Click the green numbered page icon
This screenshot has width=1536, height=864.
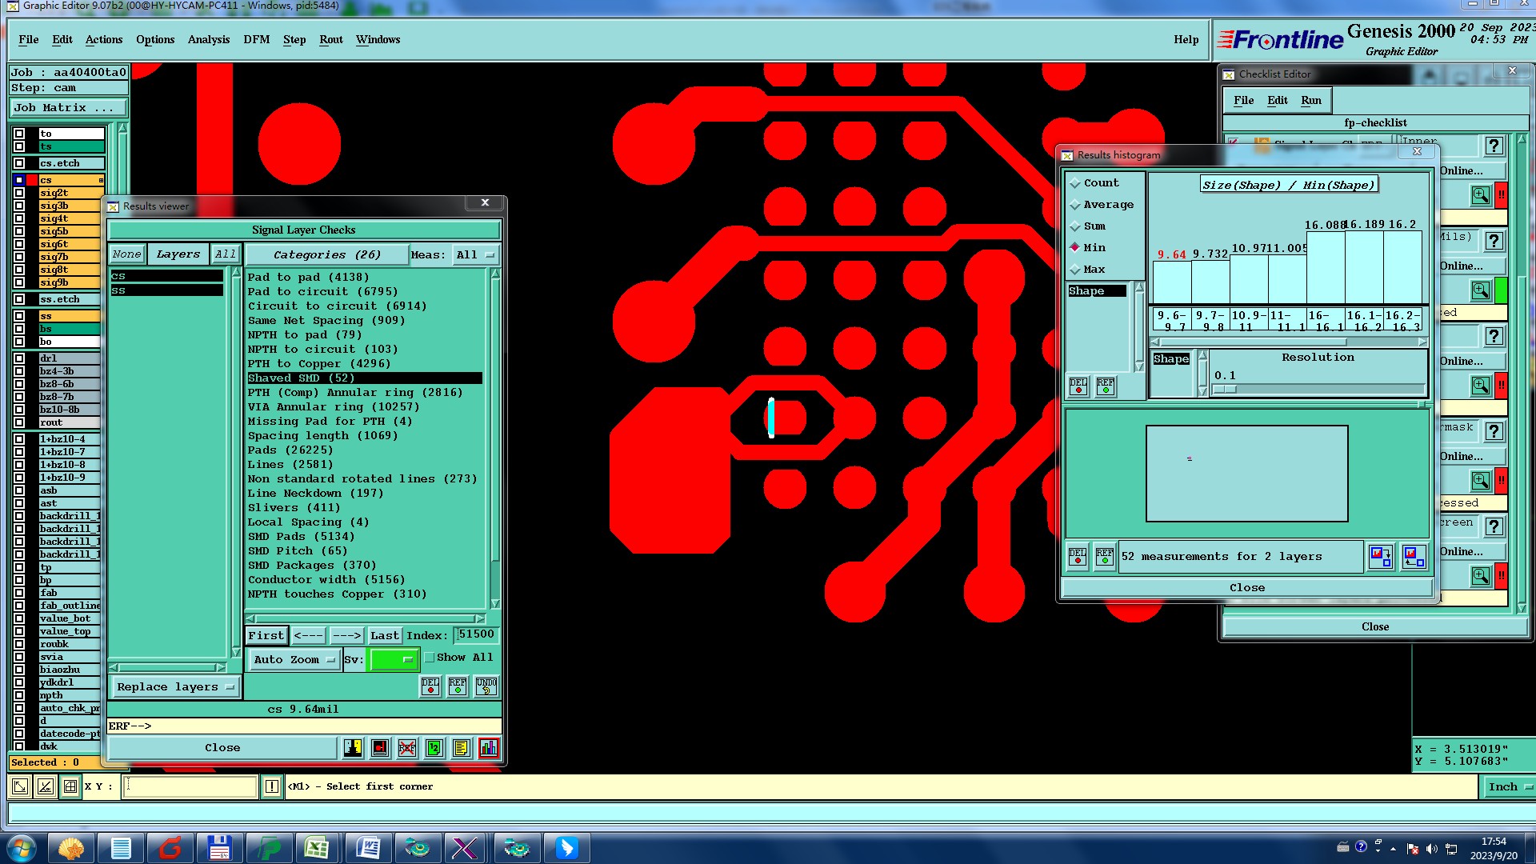[434, 748]
